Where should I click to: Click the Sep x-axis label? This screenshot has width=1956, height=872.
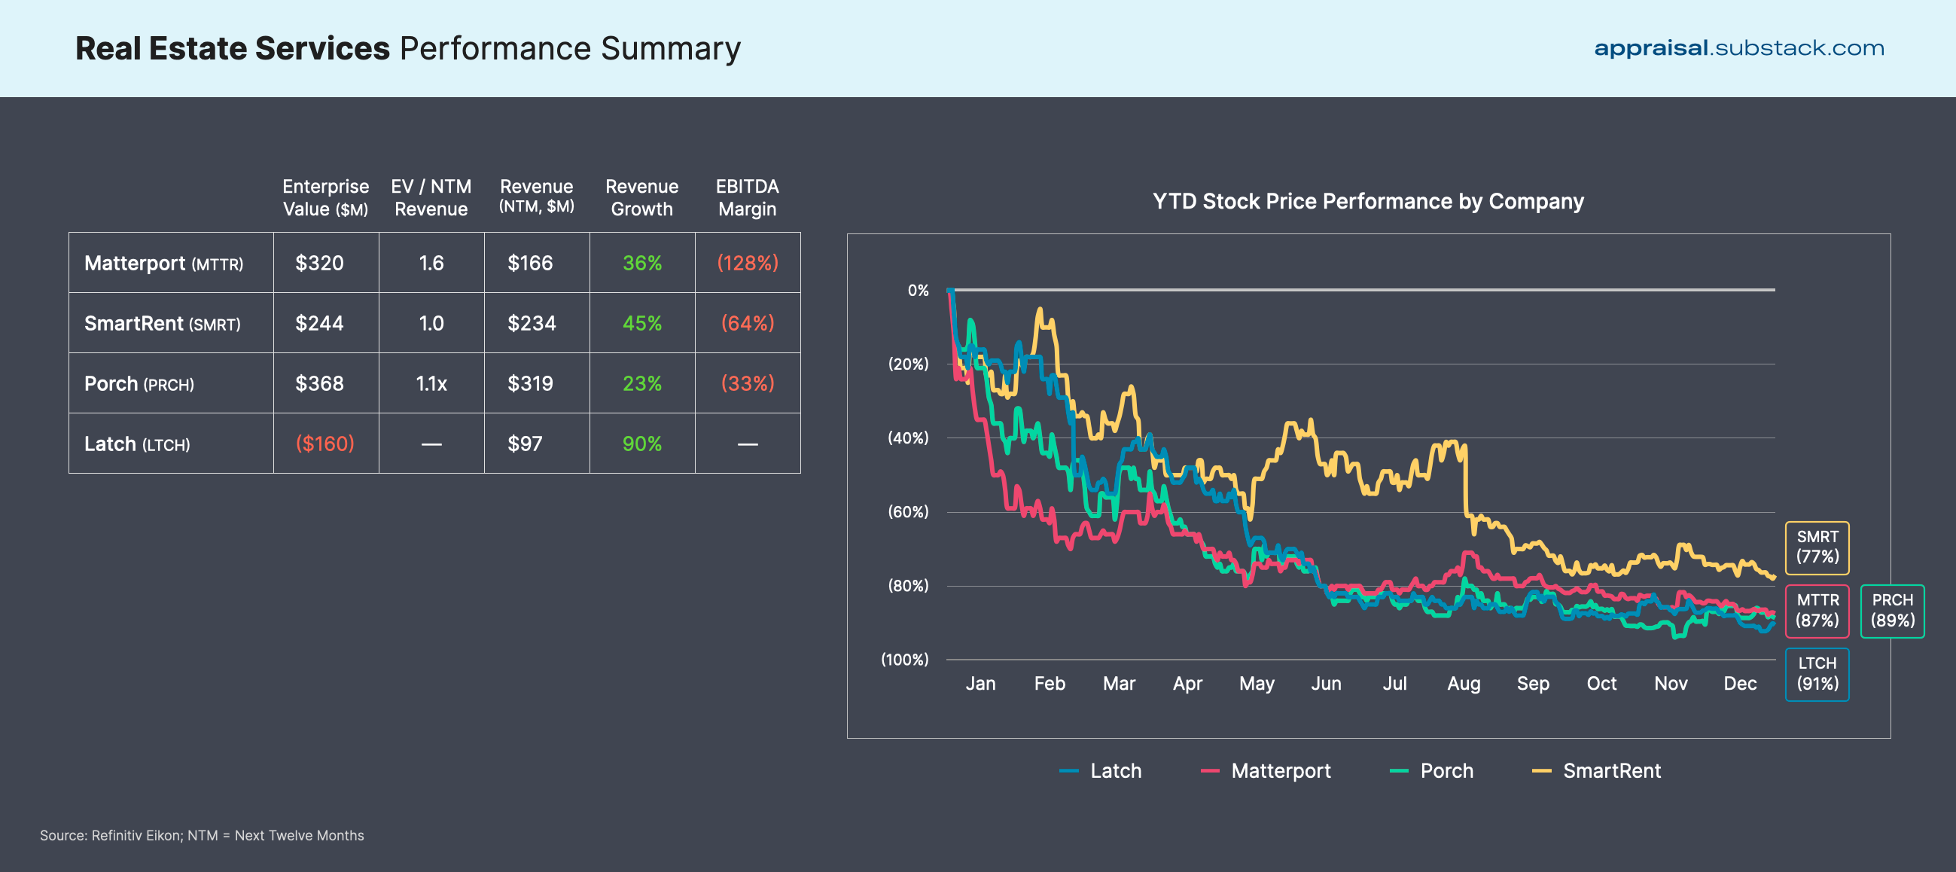coord(1533,684)
